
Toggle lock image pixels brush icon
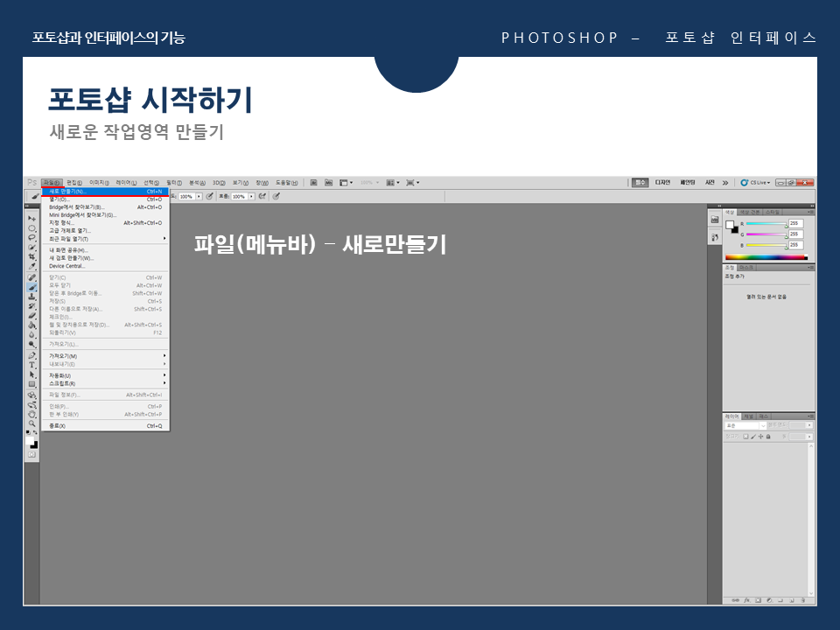click(753, 437)
